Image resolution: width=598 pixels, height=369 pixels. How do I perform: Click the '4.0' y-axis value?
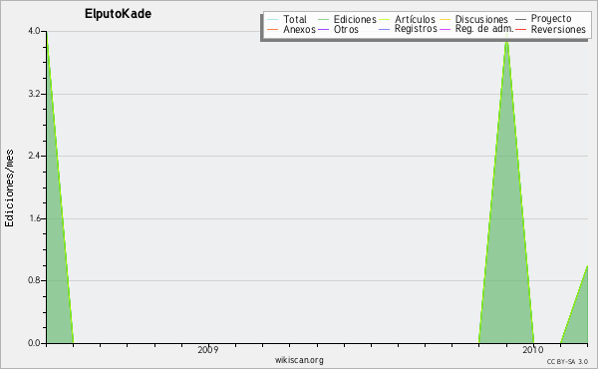34,31
